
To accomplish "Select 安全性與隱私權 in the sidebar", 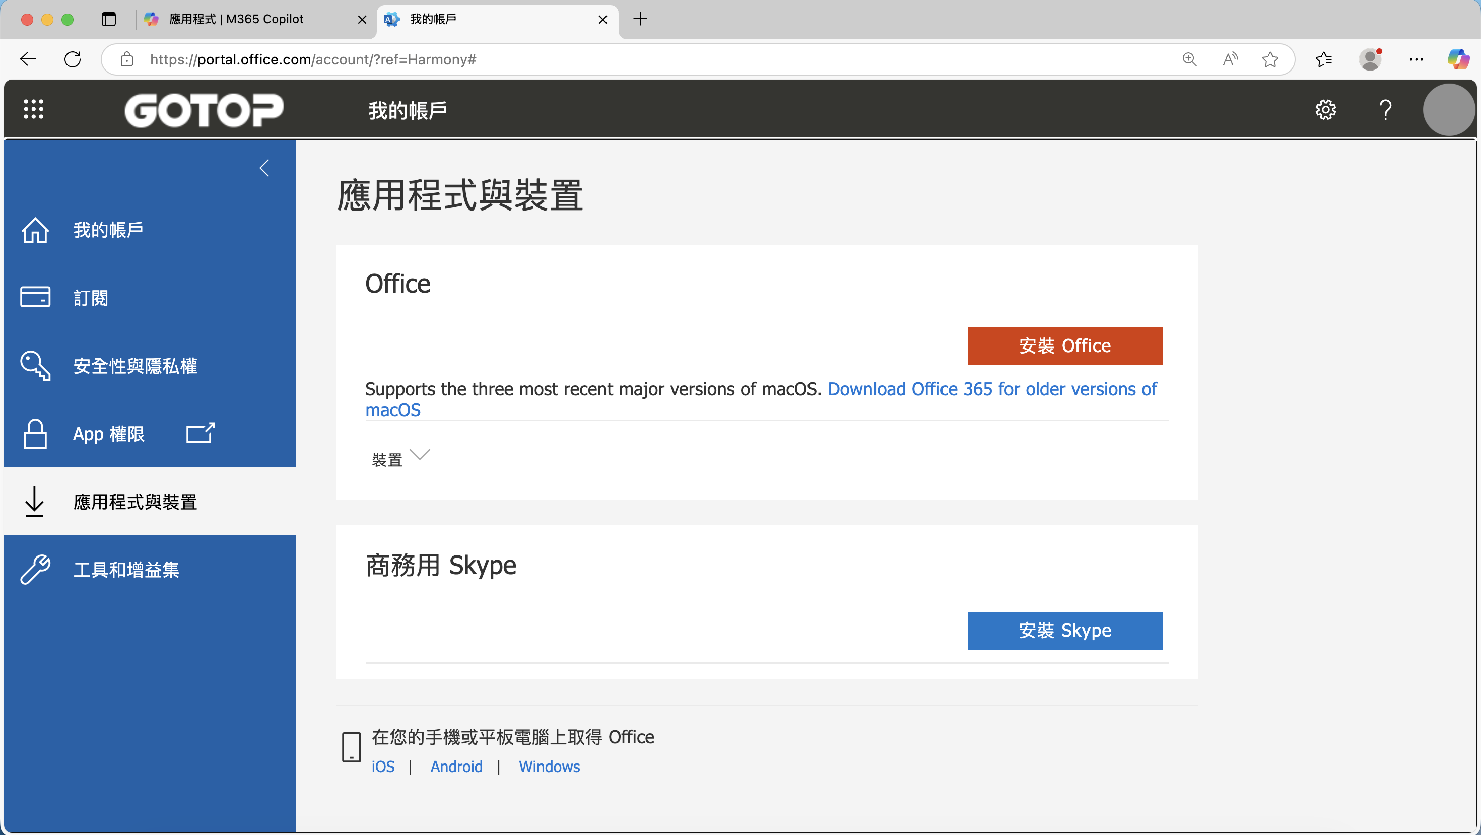I will [134, 366].
